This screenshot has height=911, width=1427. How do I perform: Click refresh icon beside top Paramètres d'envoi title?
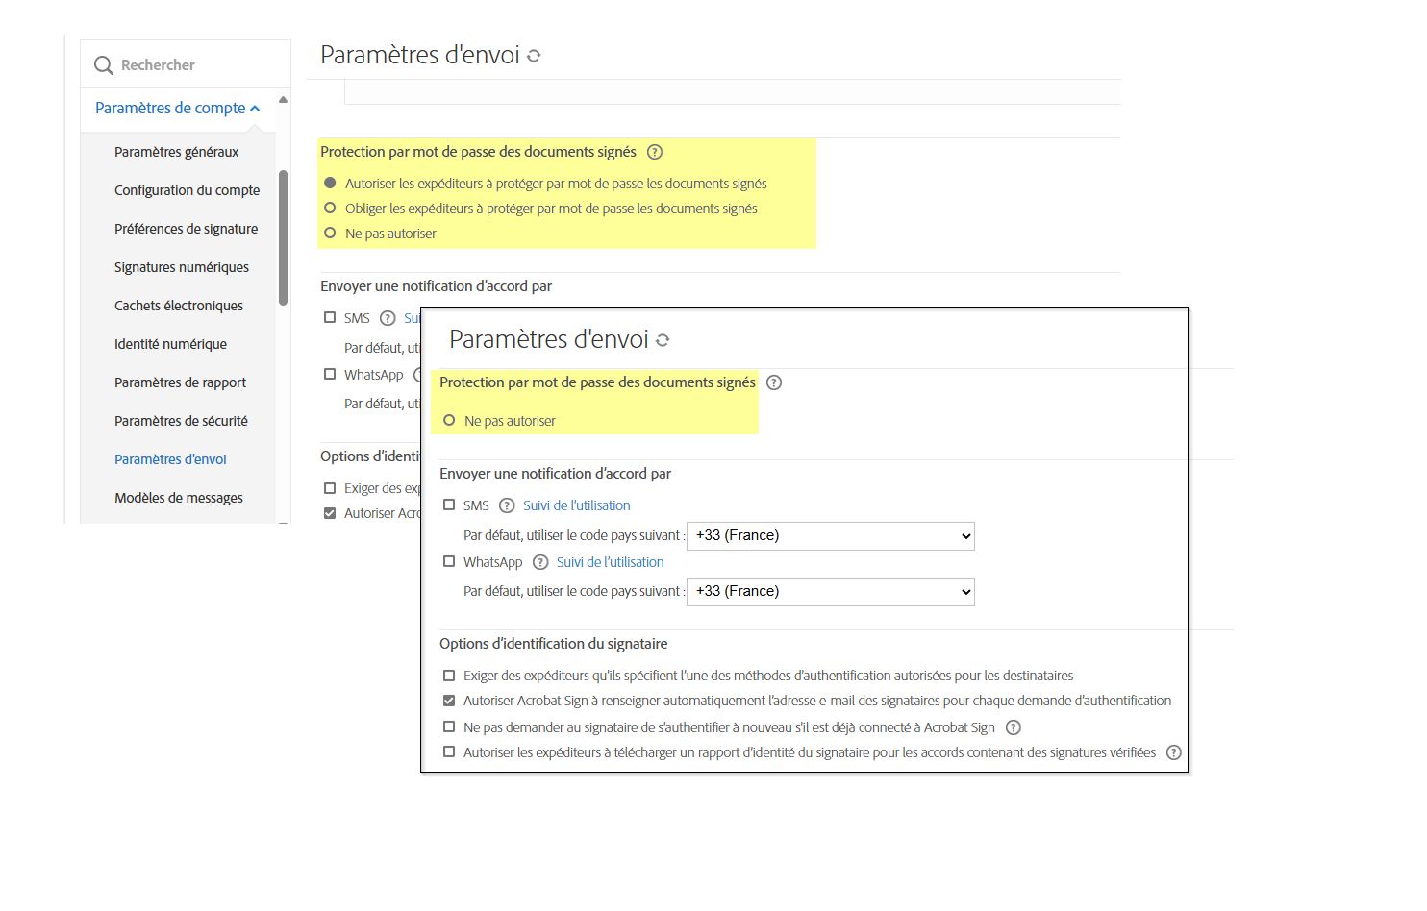(x=534, y=56)
